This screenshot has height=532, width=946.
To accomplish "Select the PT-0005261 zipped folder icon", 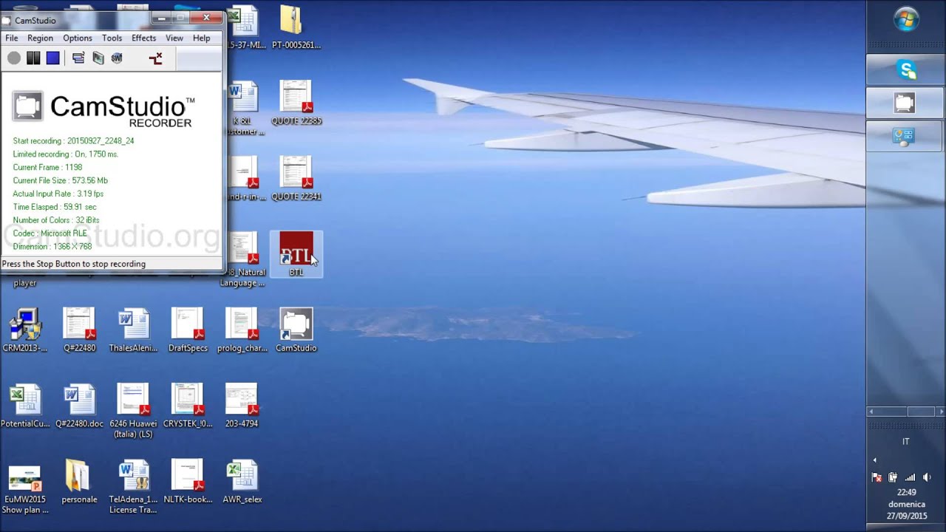I will [x=296, y=27].
